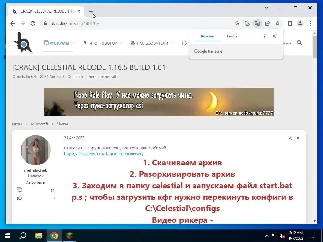Open the disk.yandex.ru download link

point(103,154)
